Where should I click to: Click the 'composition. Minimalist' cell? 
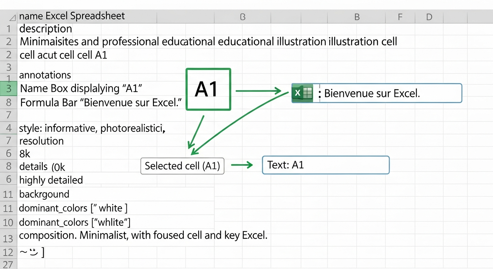point(143,235)
